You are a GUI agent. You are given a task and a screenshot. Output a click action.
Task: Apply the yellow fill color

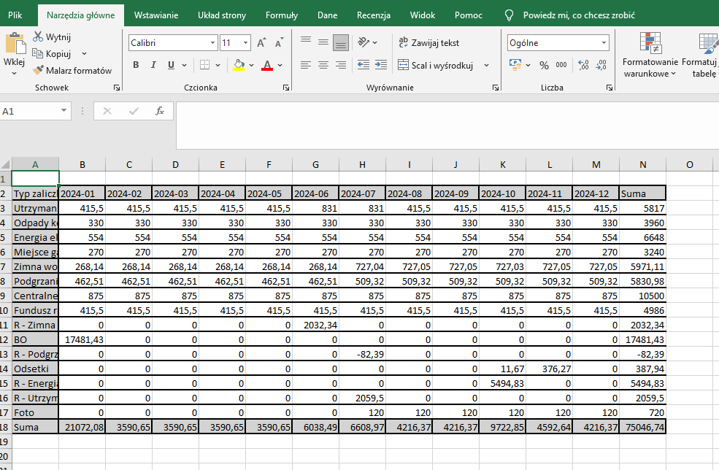pos(239,65)
